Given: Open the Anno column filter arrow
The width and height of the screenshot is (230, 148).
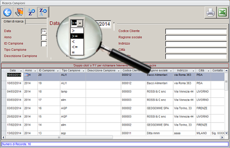Looking at the screenshot, I should (x=35, y=71).
